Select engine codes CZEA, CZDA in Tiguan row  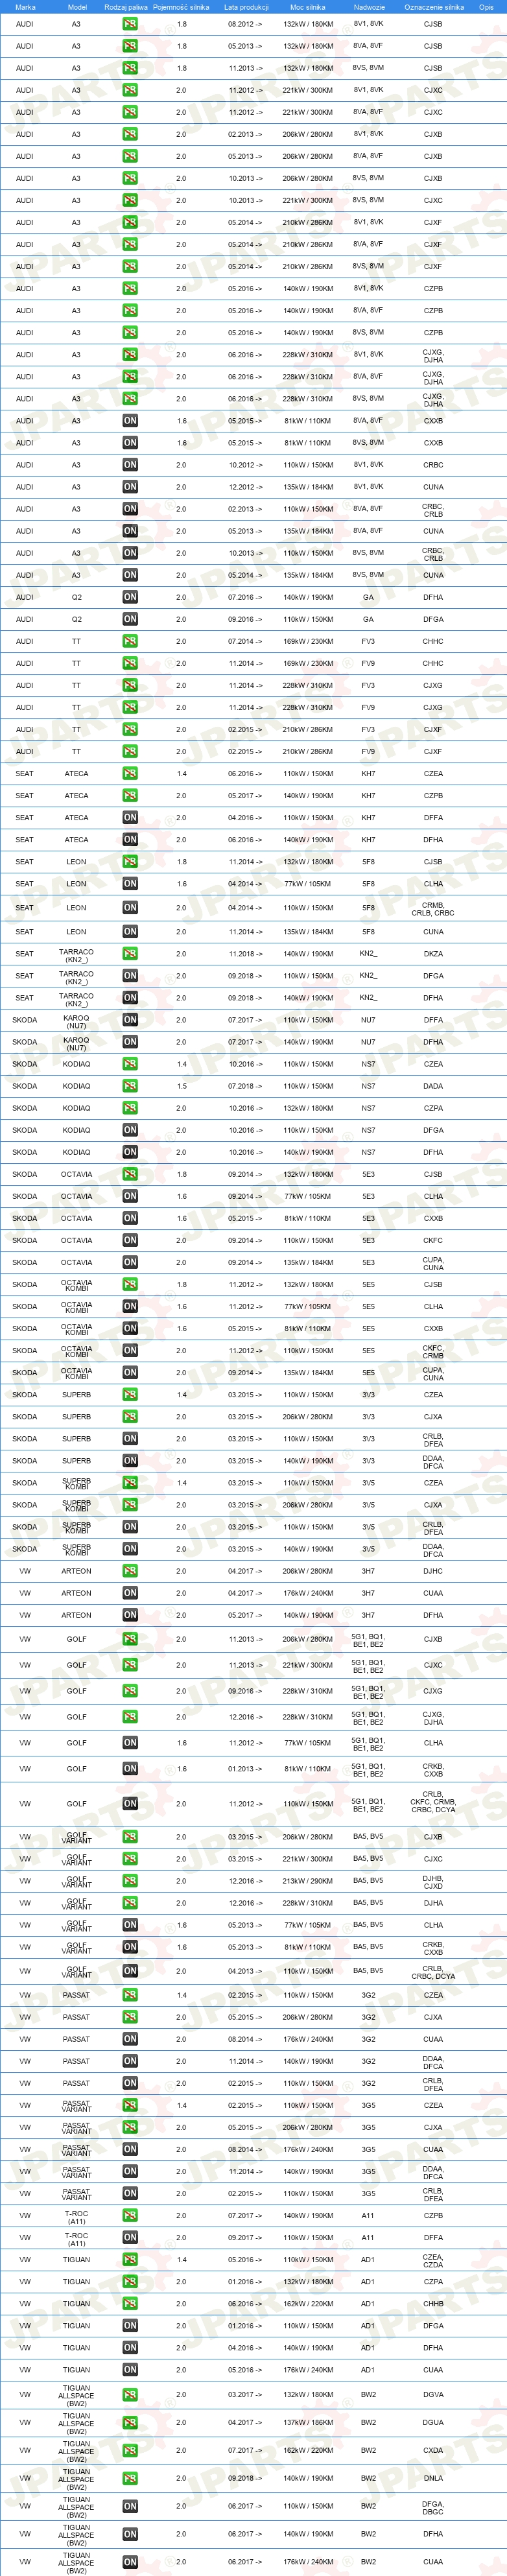(433, 2260)
